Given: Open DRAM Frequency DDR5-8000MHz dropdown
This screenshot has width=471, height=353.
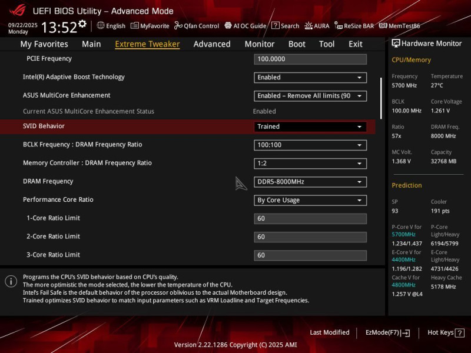Looking at the screenshot, I should coord(310,182).
